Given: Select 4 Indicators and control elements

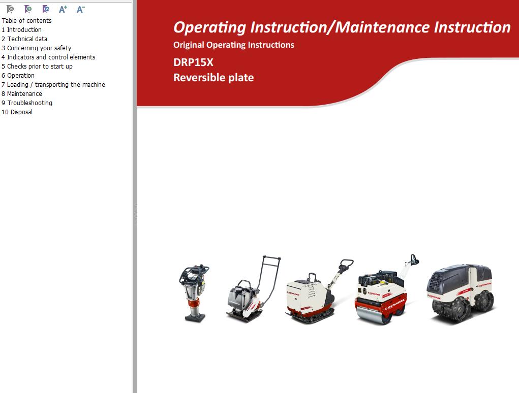Looking at the screenshot, I should click(x=48, y=57).
